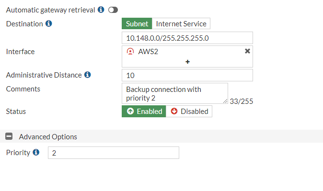This screenshot has width=323, height=191.
Task: Click info icon next to Priority
Action: point(36,152)
